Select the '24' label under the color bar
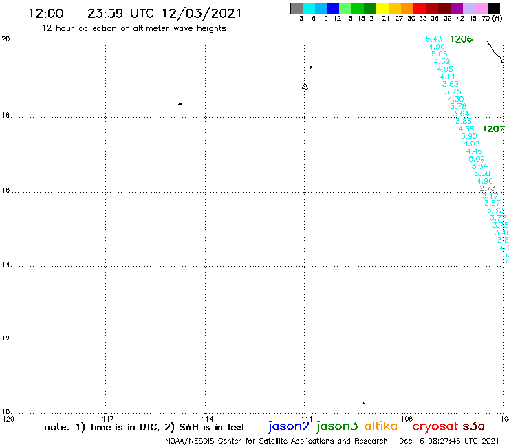 [x=386, y=19]
